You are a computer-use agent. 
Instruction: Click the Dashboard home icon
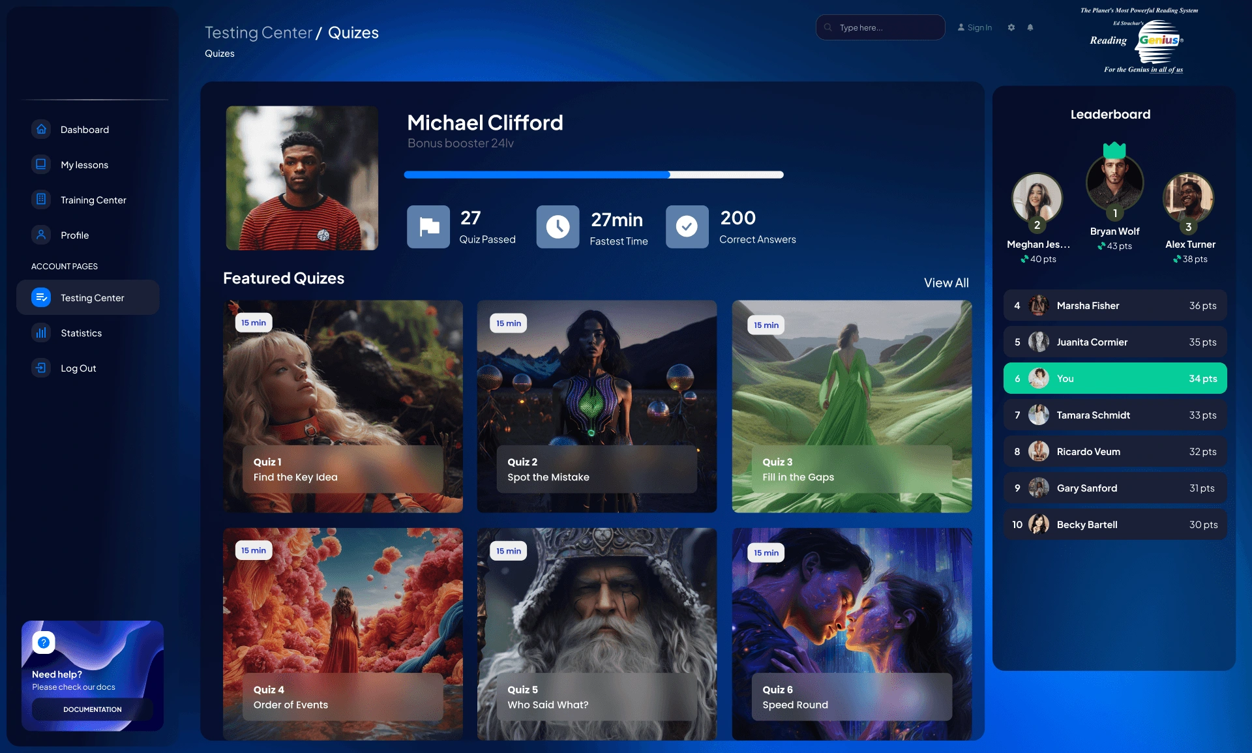click(x=41, y=129)
